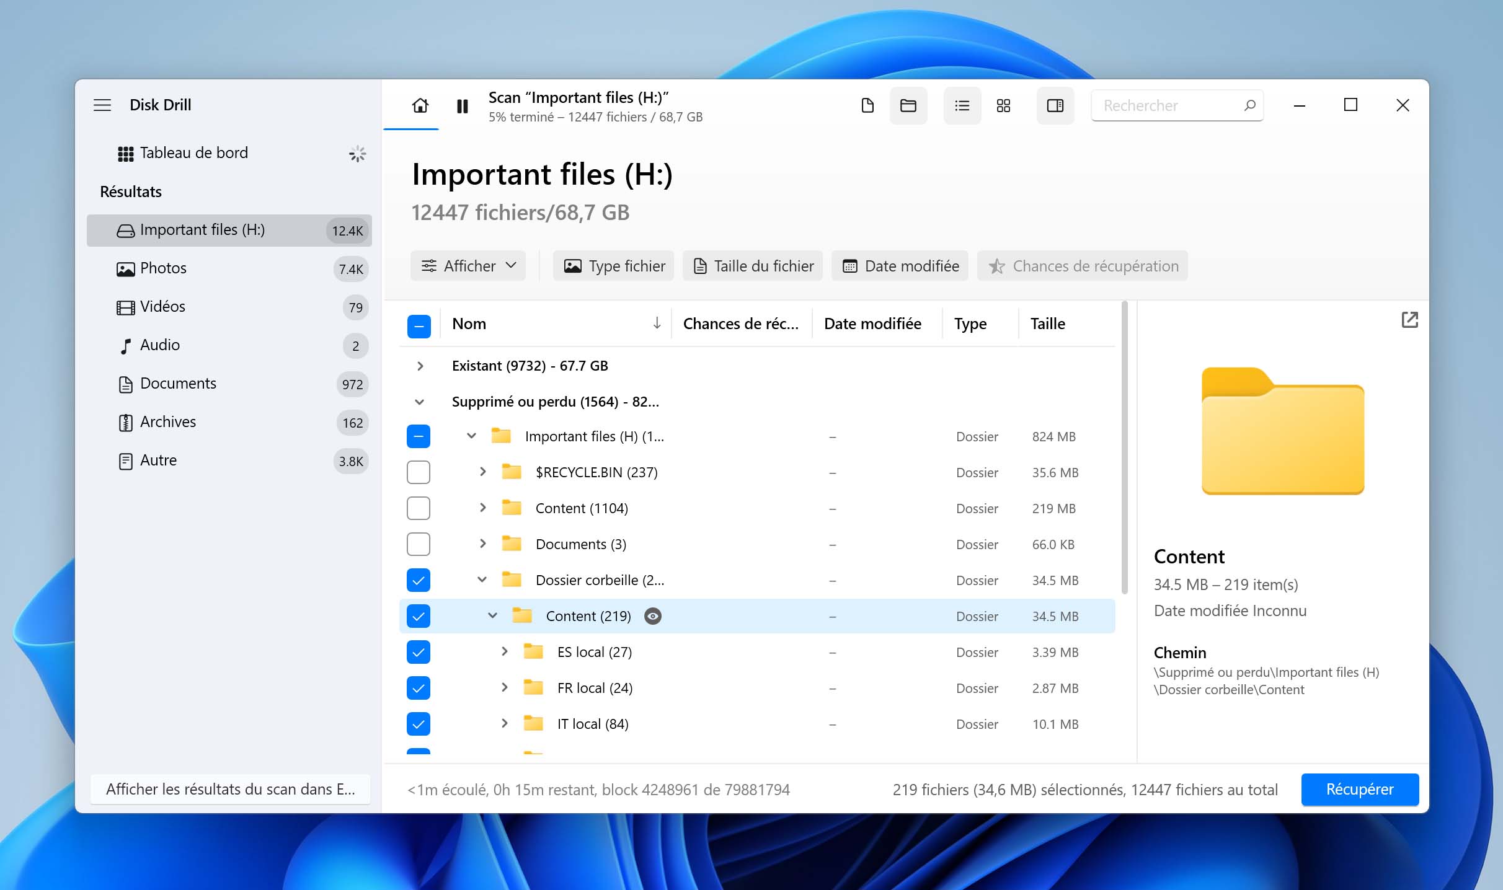Screen dimensions: 1503x890
Task: Collapse the Dossier corbeille folder
Action: [x=482, y=579]
